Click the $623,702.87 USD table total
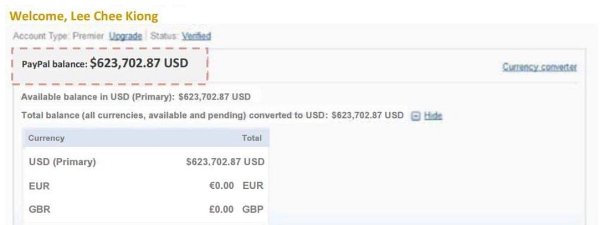 225,162
